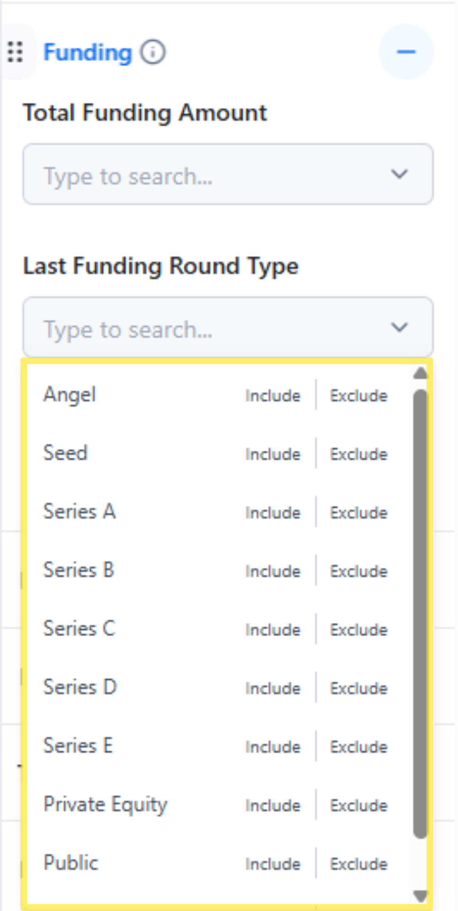
Task: Include the Private Equity round type
Action: click(x=273, y=805)
